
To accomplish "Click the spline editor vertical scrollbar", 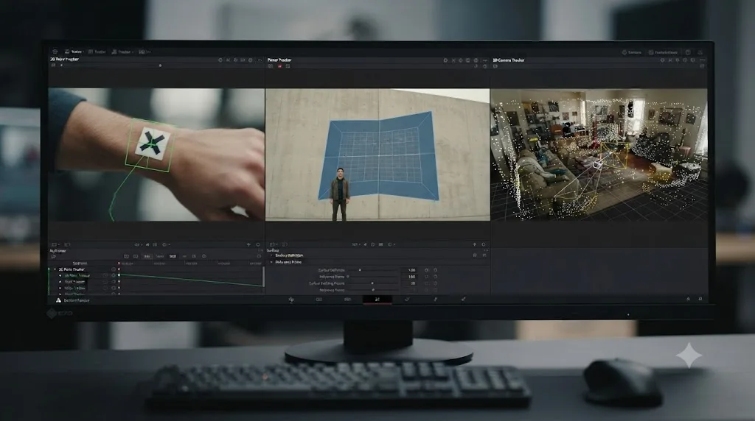I will coord(263,277).
